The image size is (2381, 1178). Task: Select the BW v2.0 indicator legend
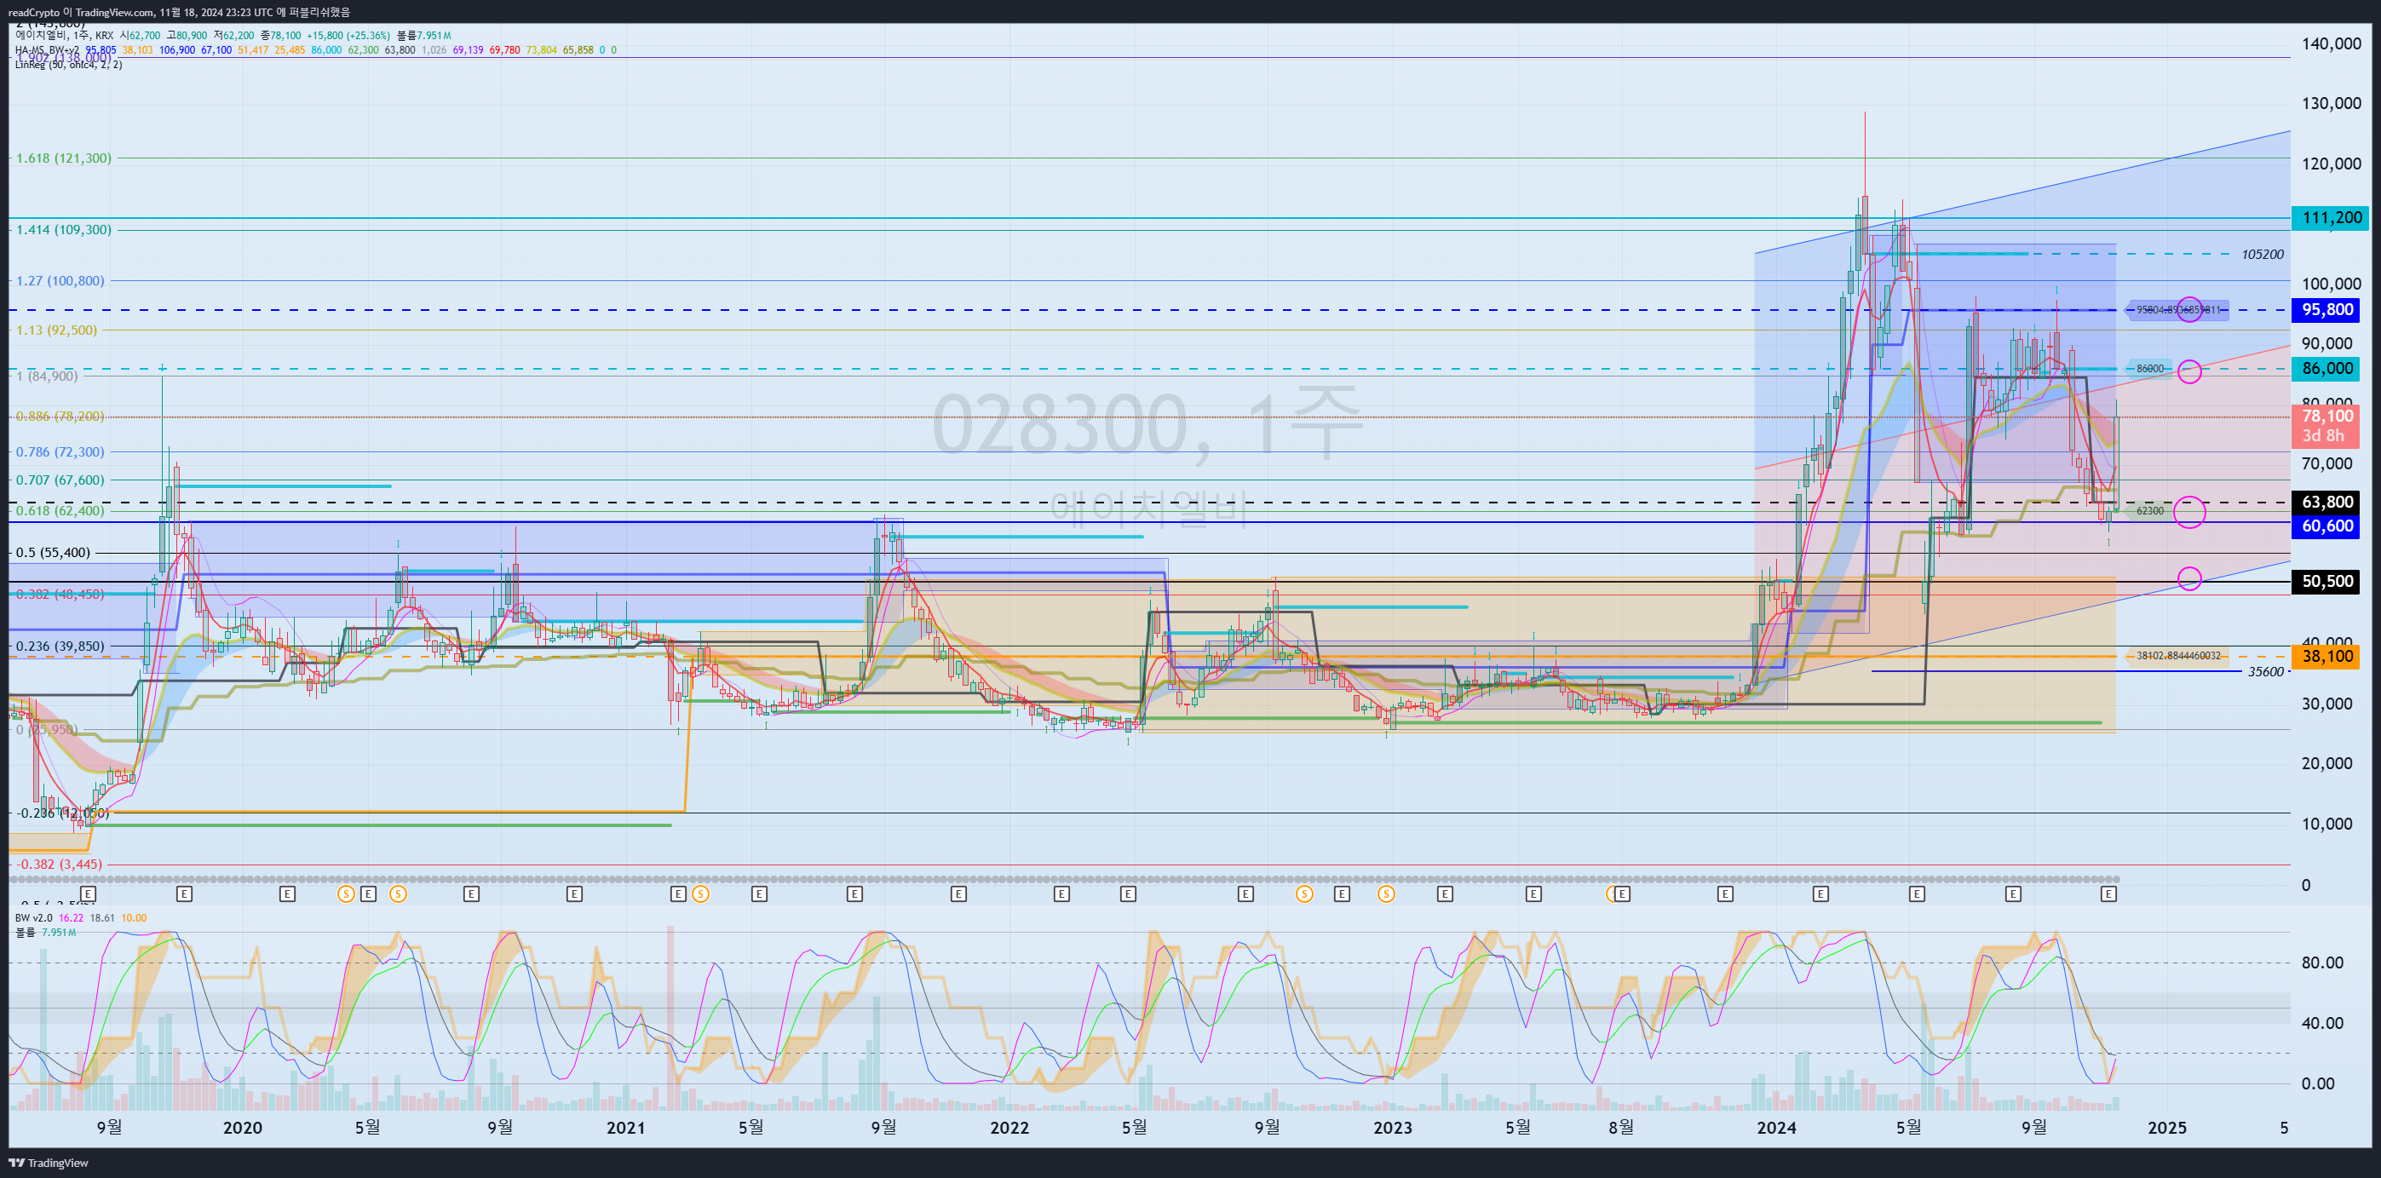(33, 917)
